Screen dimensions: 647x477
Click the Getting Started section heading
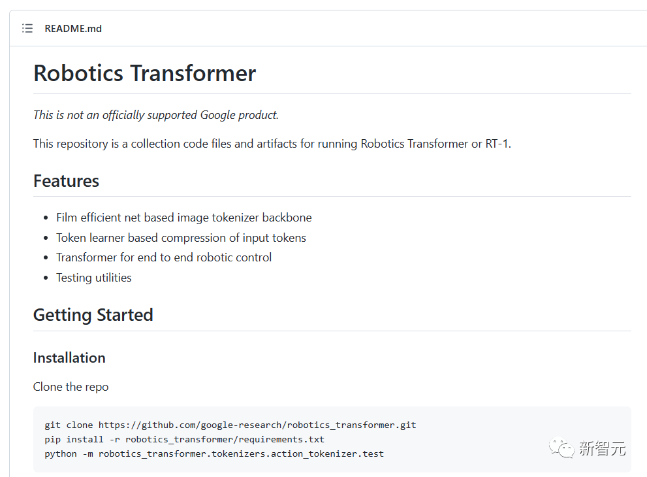[93, 314]
